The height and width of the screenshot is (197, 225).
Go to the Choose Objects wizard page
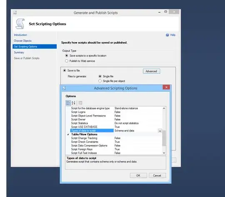[x=22, y=41]
